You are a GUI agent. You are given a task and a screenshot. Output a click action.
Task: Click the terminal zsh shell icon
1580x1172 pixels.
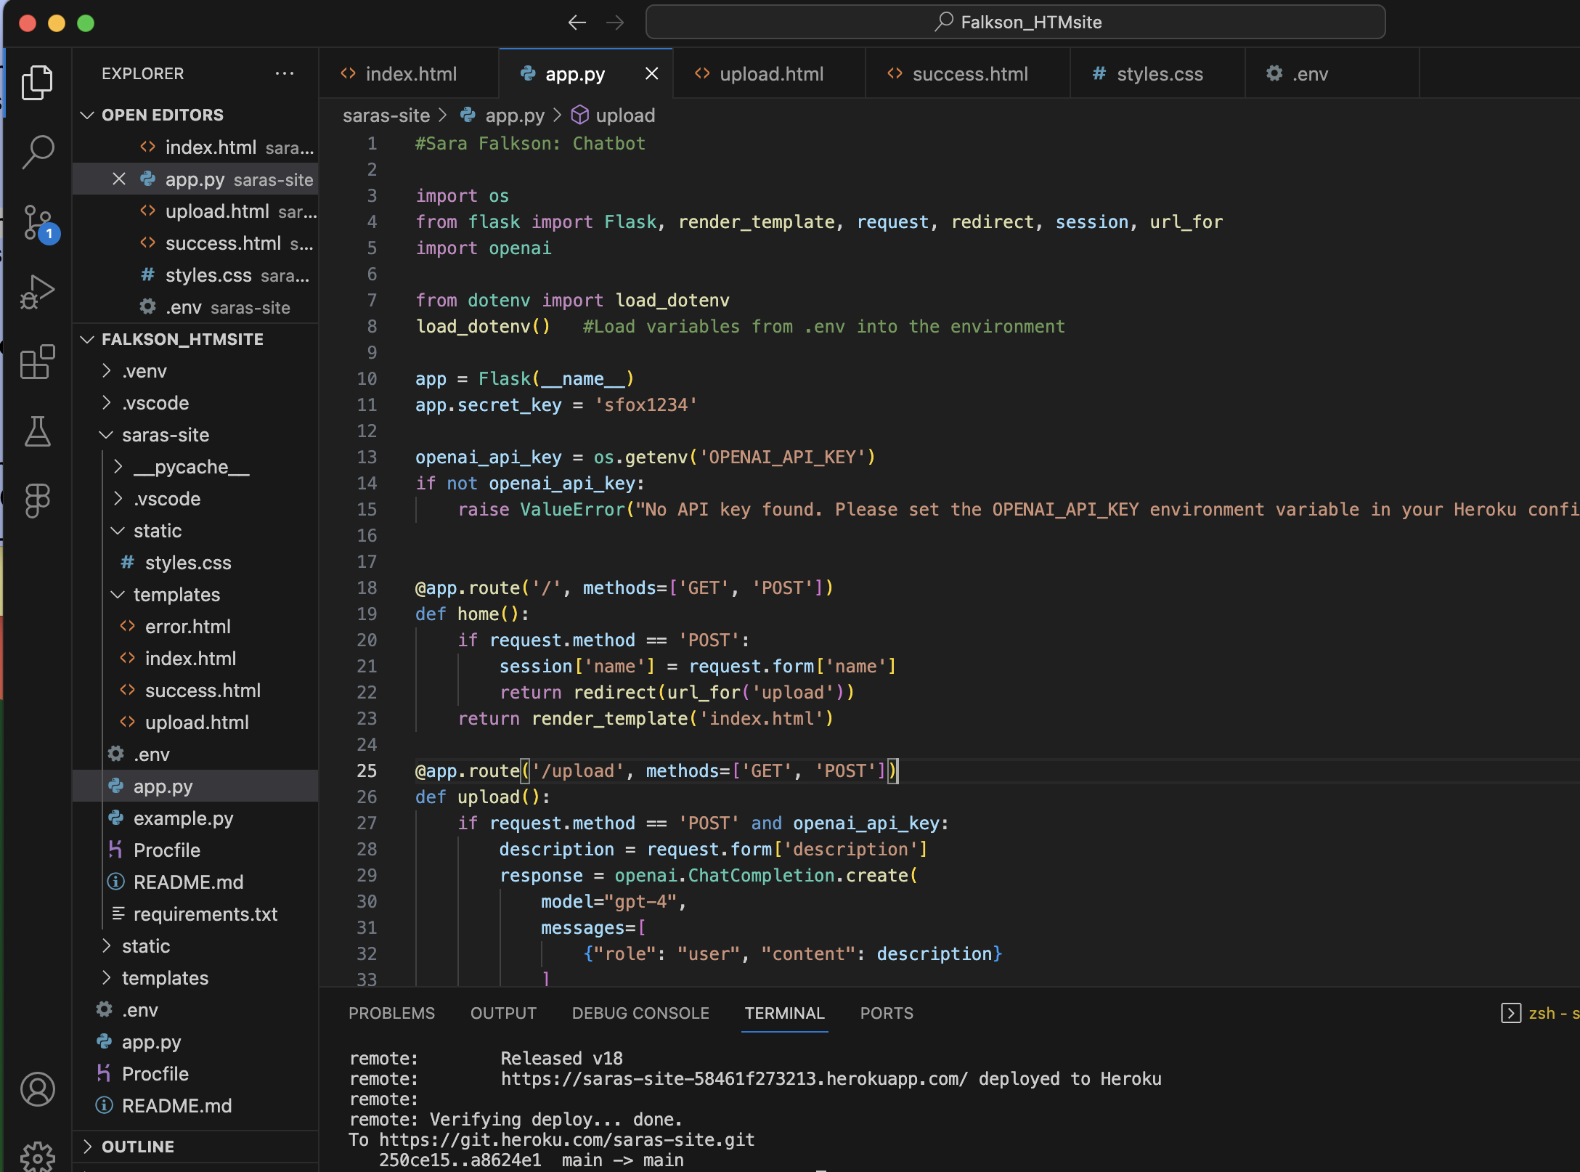pos(1510,1013)
